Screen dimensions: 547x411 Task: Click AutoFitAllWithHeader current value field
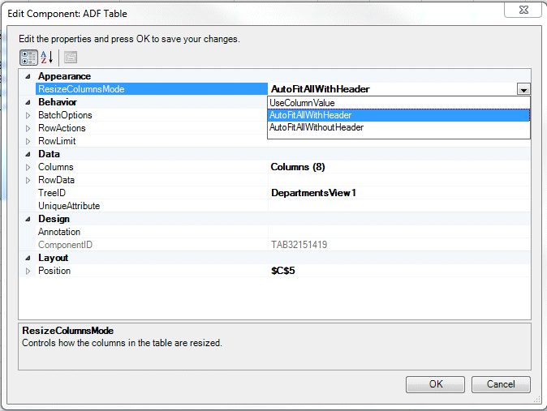(393, 89)
